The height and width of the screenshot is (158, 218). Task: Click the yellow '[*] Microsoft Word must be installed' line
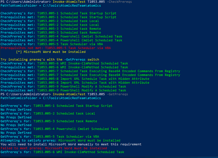pyautogui.click(x=51, y=52)
